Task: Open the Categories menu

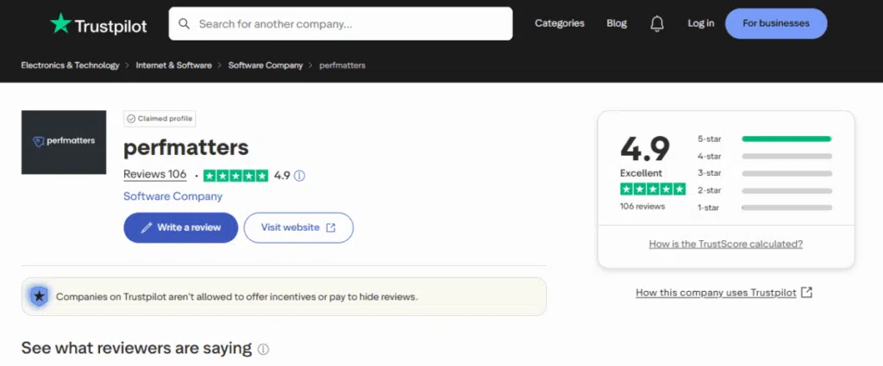Action: [x=559, y=23]
